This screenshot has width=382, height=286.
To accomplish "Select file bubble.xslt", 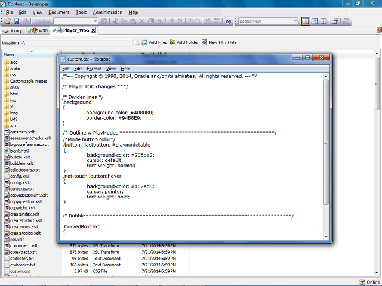I will coord(17,157).
